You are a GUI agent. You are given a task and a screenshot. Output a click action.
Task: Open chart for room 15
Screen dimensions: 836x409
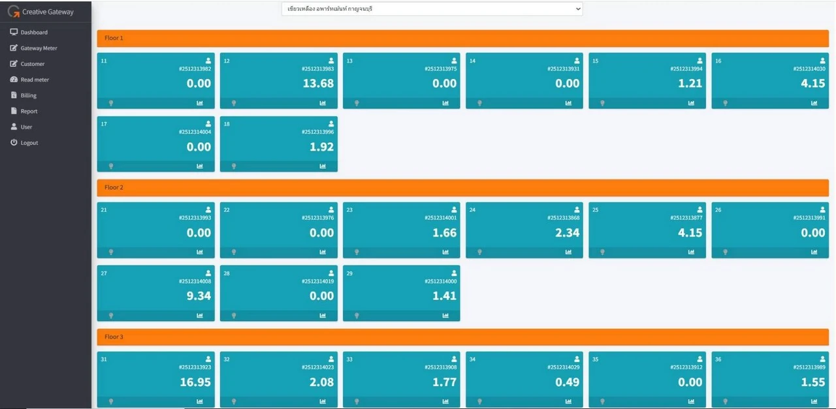point(691,103)
